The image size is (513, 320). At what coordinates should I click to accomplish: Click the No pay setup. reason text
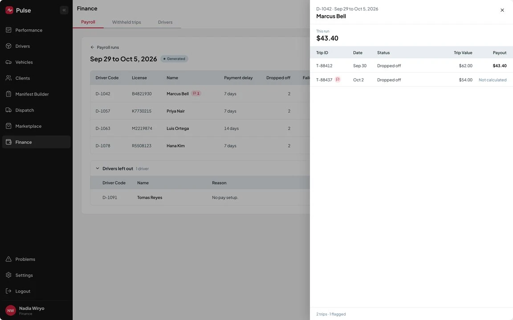coord(225,197)
